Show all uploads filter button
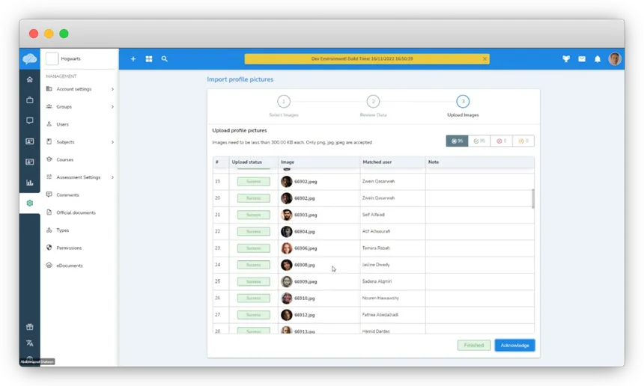The height and width of the screenshot is (386, 644). coord(457,141)
